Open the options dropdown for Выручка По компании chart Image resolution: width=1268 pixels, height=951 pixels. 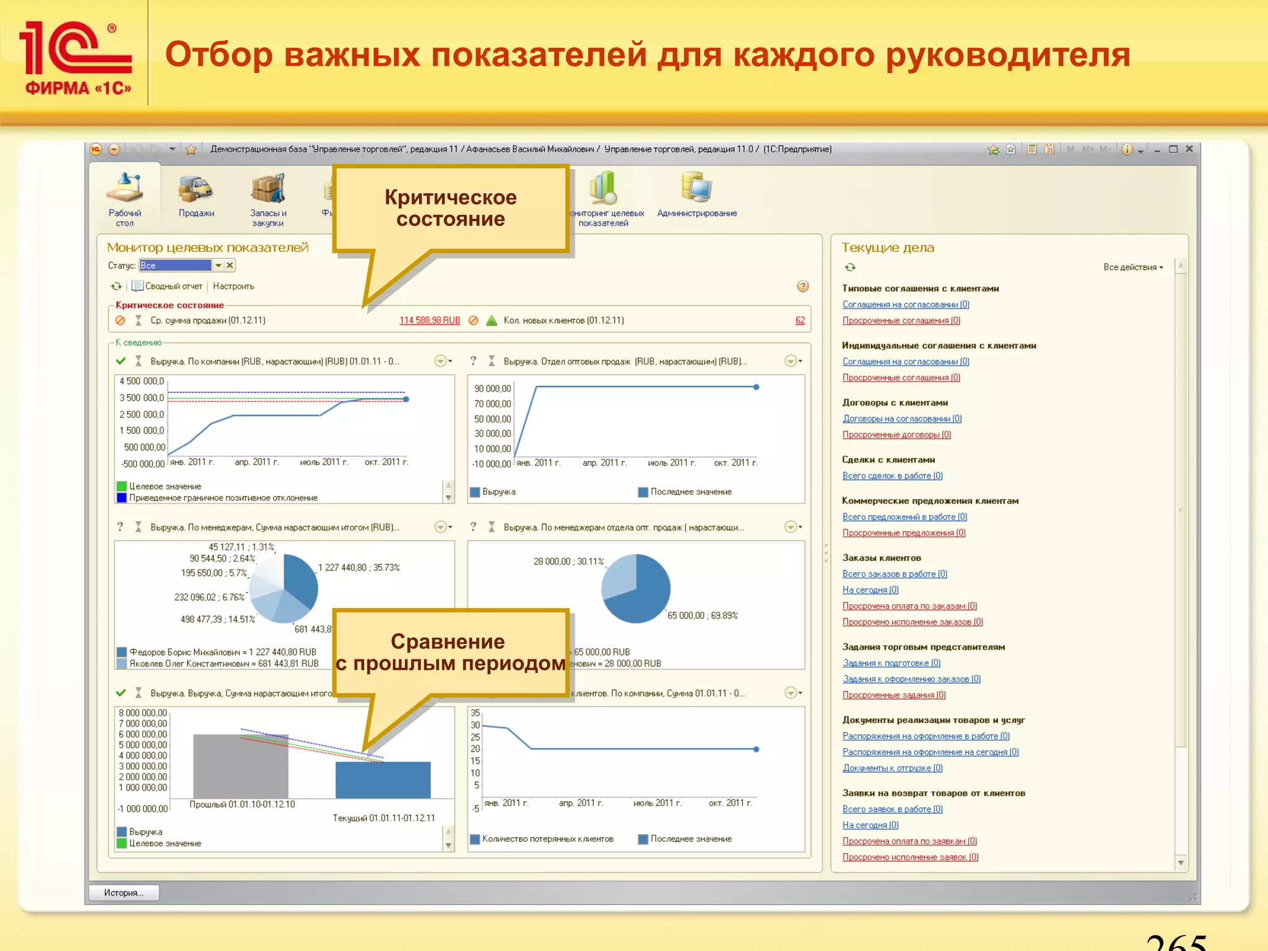pos(442,361)
